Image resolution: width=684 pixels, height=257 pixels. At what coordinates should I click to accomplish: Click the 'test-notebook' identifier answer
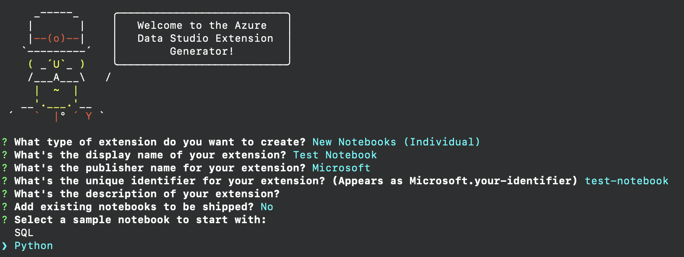[x=626, y=181]
